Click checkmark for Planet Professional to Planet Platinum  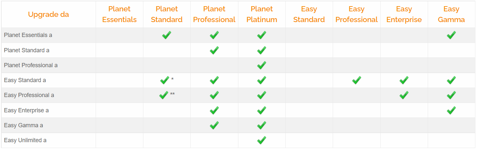pos(262,65)
